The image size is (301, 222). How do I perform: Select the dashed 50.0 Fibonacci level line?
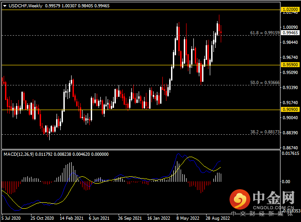[x=141, y=85]
